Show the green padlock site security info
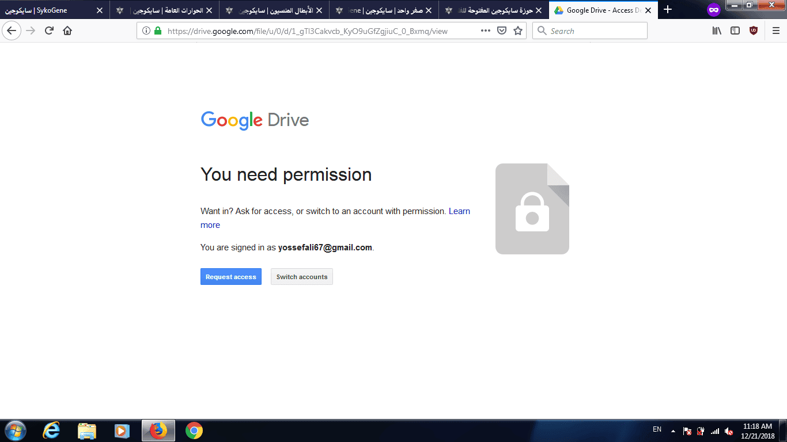The width and height of the screenshot is (787, 442). pos(158,31)
